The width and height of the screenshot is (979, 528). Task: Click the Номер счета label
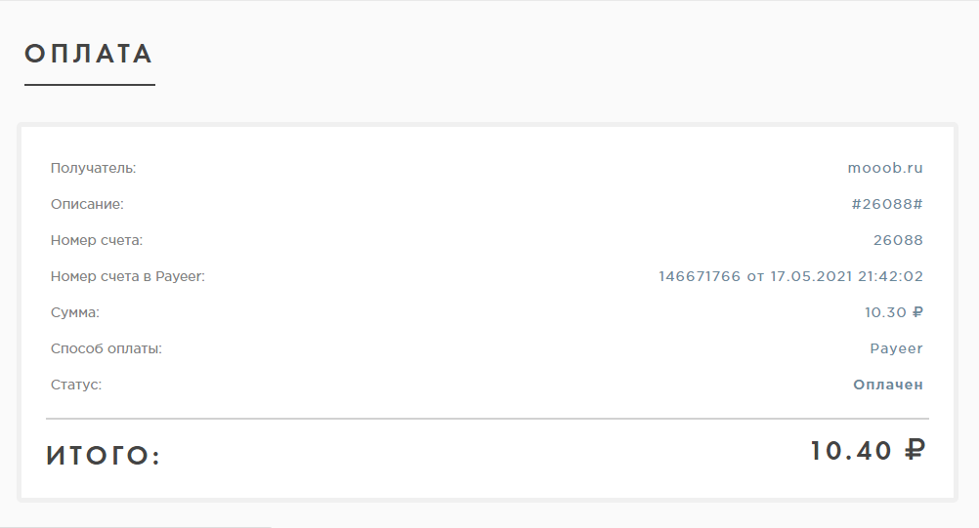[97, 240]
